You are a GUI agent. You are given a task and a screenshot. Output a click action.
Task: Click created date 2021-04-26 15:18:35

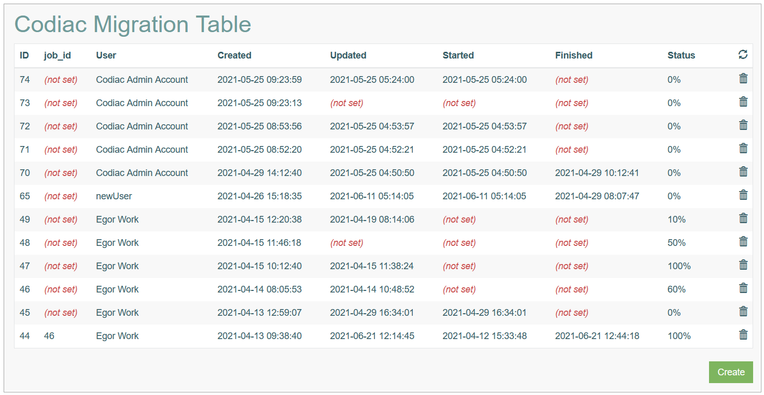tap(259, 196)
